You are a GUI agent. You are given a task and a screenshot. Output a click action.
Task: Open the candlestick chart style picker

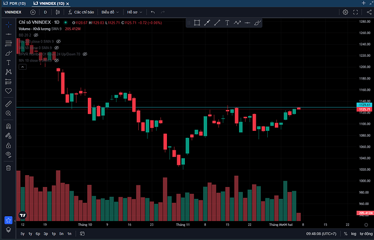click(58, 11)
